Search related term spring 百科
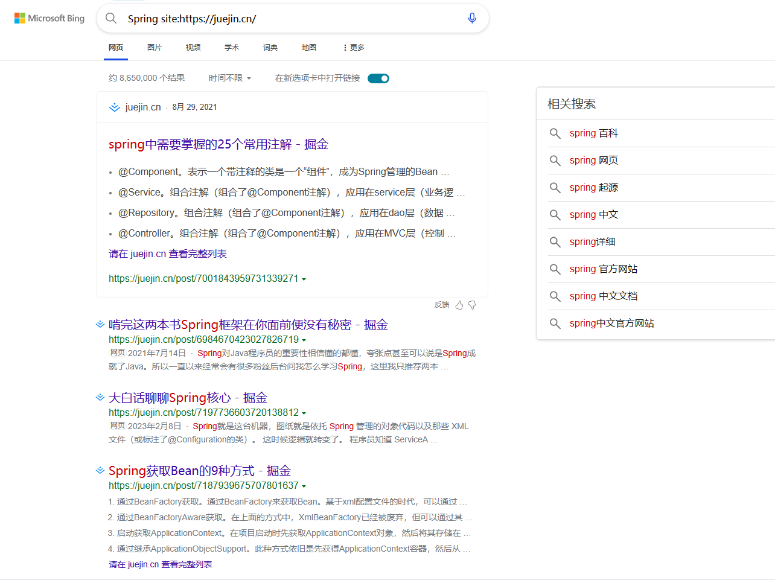The width and height of the screenshot is (775, 580). pos(594,133)
